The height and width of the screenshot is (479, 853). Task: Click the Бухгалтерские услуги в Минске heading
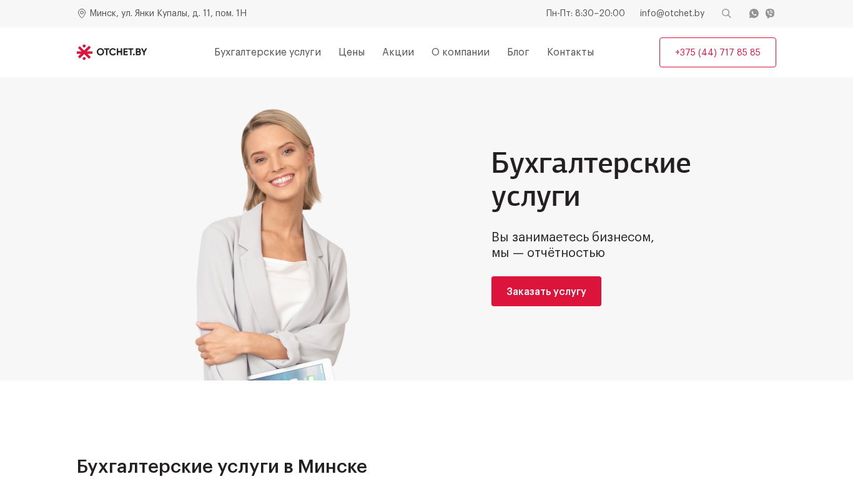(222, 467)
